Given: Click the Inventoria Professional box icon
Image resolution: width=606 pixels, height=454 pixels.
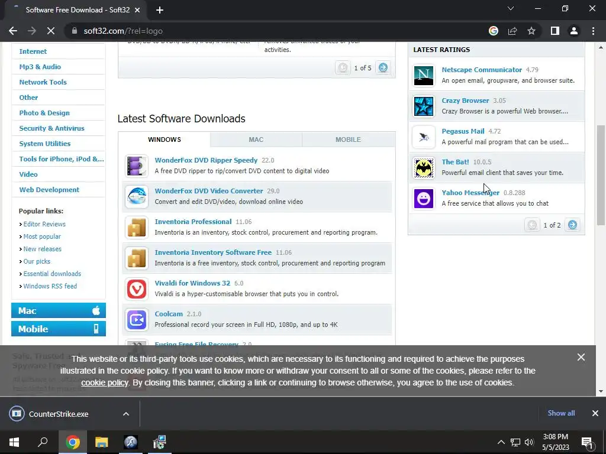Looking at the screenshot, I should 137,228.
